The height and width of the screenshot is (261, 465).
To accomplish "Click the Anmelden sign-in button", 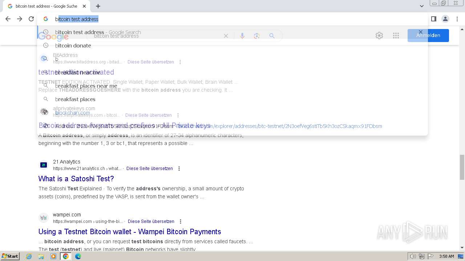I will [x=428, y=35].
